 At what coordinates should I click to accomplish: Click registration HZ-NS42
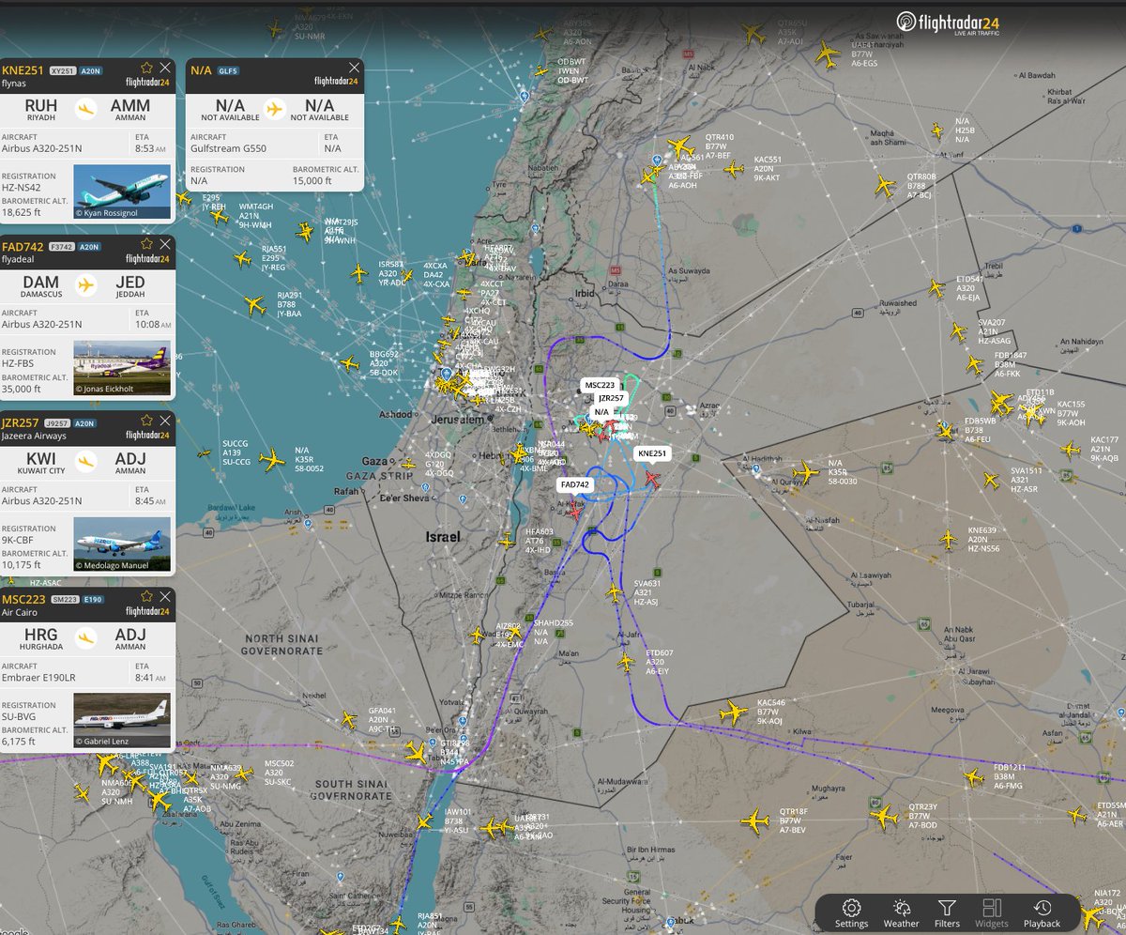click(x=23, y=188)
